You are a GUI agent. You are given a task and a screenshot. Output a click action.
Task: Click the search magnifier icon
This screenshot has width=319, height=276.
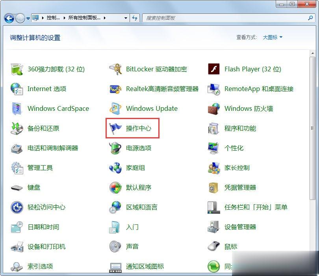pos(310,18)
